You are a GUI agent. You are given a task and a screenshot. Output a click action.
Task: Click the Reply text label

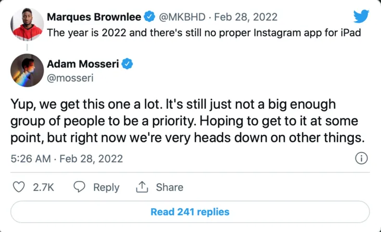[106, 187]
